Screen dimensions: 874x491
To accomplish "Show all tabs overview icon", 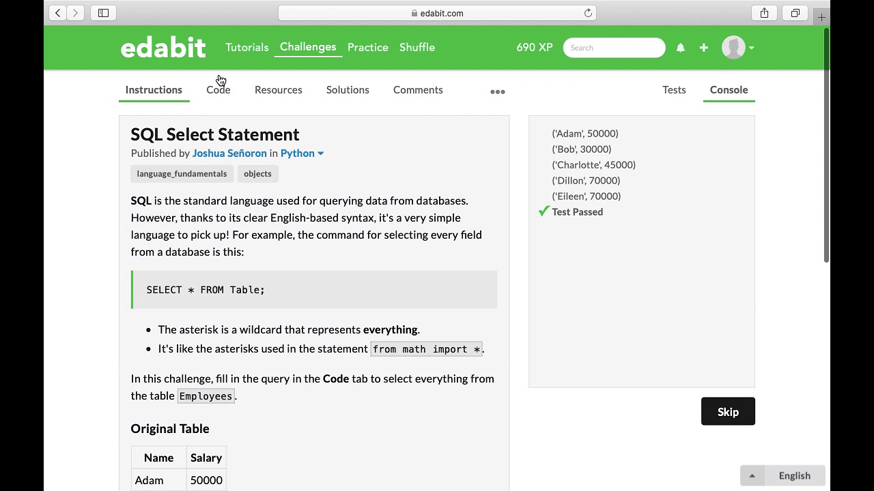I will coord(795,13).
